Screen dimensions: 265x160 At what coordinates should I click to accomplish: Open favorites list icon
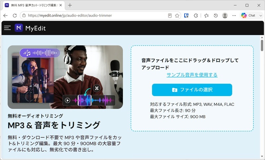[206, 16]
